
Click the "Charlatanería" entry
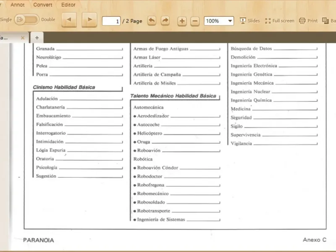[79, 107]
